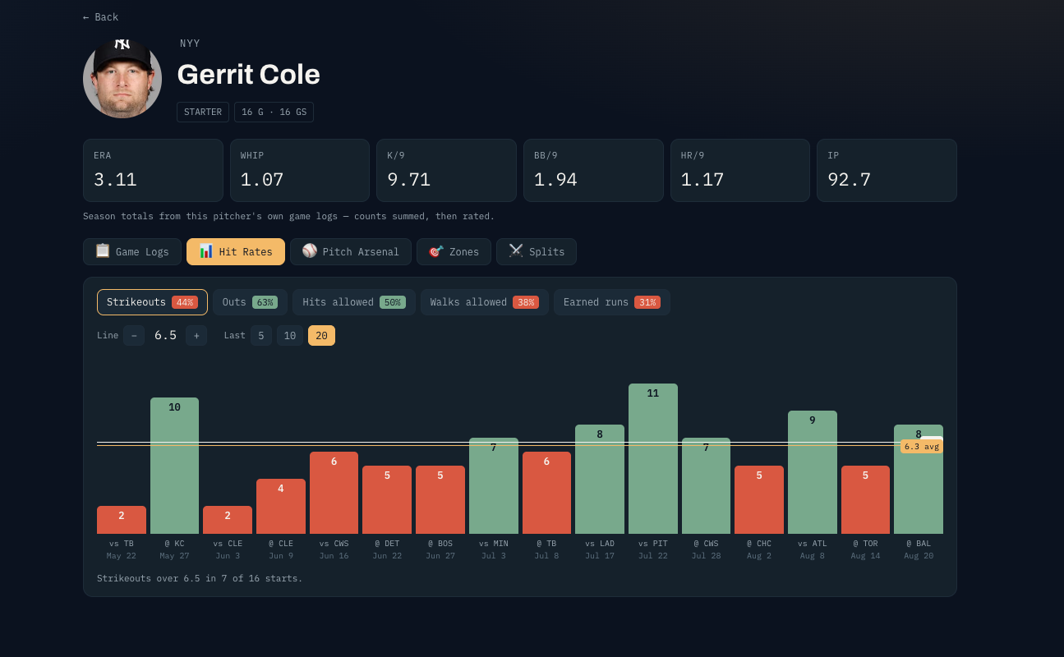Choose the Strikeouts 44% chip
The height and width of the screenshot is (657, 1064).
152,302
